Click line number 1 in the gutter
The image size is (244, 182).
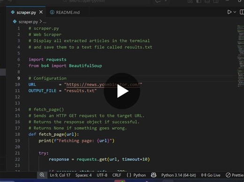click(19, 29)
